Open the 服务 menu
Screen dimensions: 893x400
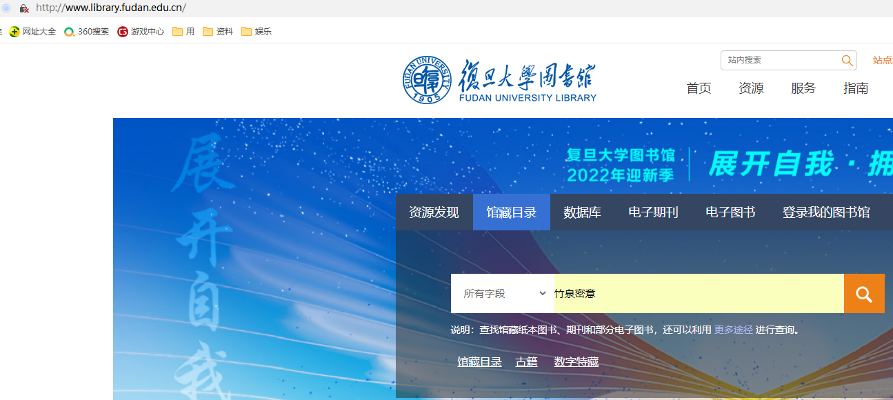[803, 88]
